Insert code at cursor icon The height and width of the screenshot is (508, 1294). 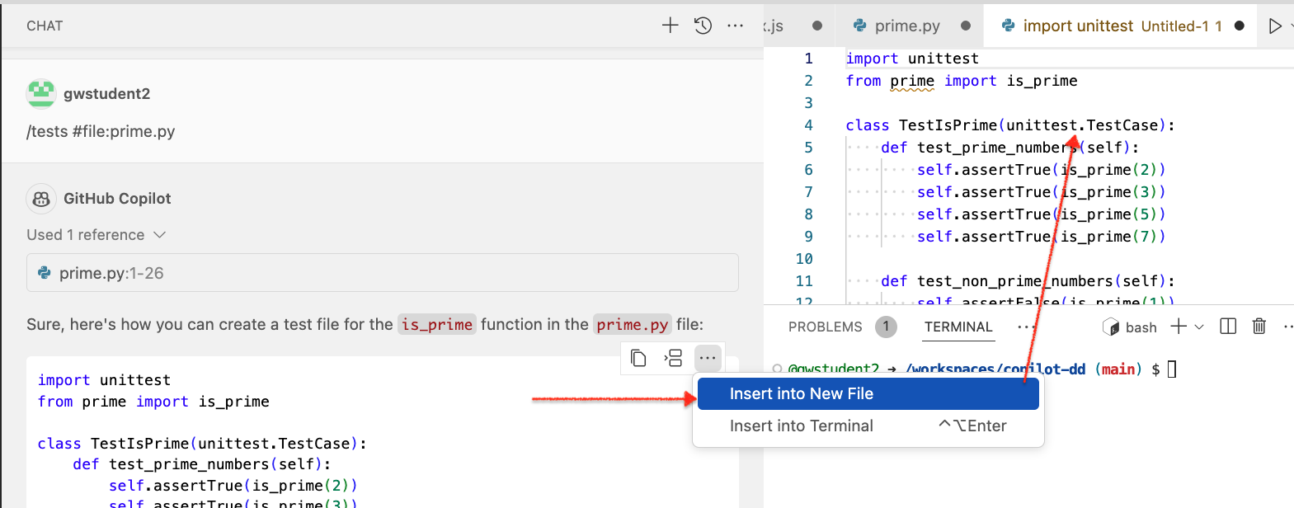pyautogui.click(x=673, y=358)
